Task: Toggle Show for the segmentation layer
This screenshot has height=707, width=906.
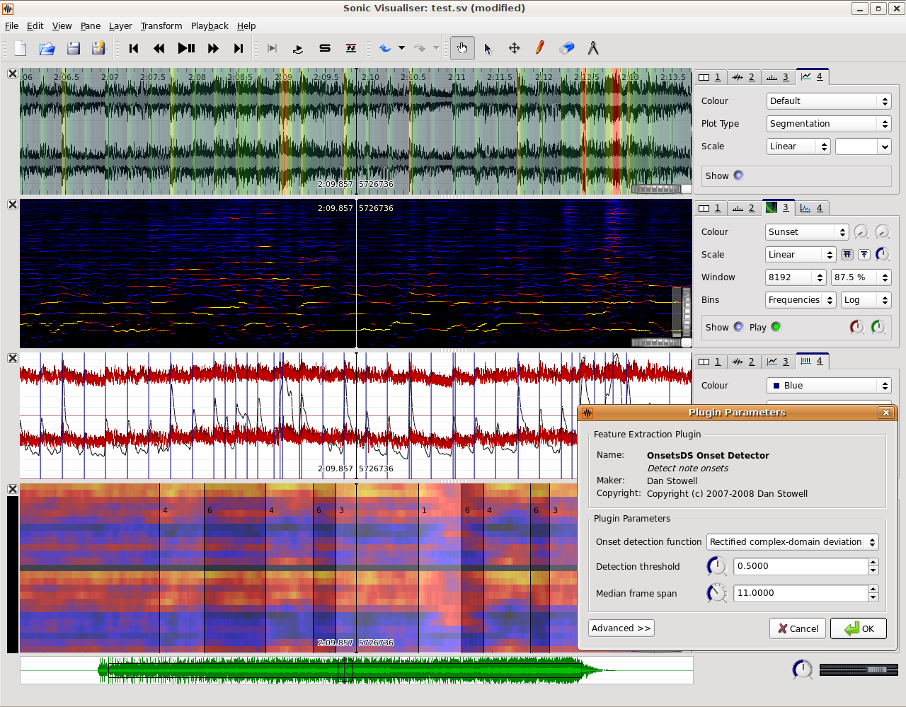Action: 738,176
